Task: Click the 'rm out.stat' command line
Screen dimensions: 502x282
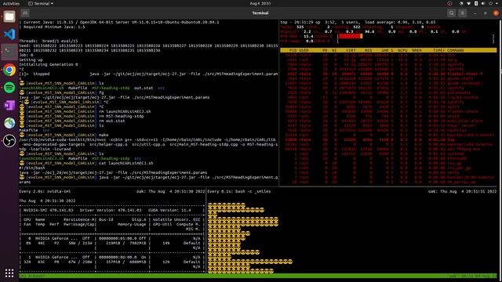Action: click(111, 121)
